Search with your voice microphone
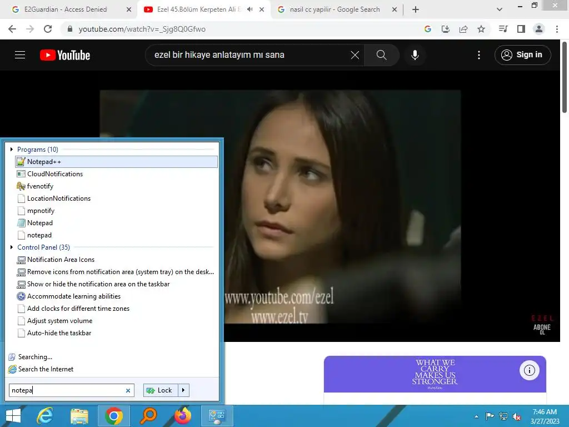The height and width of the screenshot is (427, 569). [415, 55]
